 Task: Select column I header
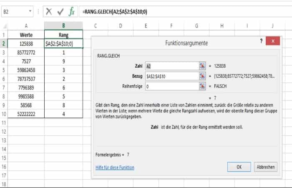point(247,26)
